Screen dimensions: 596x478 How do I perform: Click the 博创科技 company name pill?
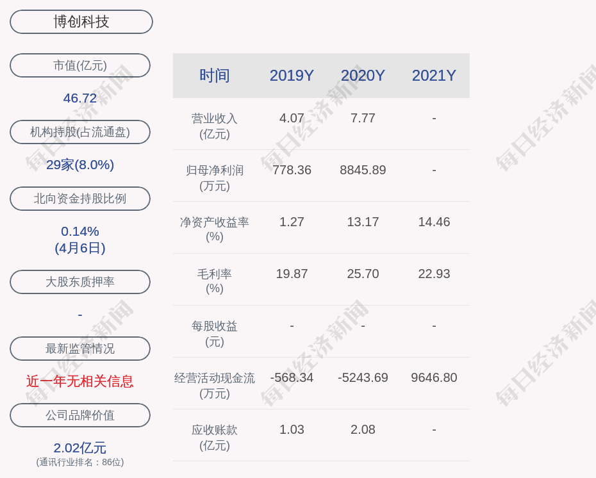point(81,22)
